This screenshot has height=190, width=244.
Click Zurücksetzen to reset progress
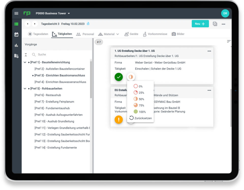point(141,118)
